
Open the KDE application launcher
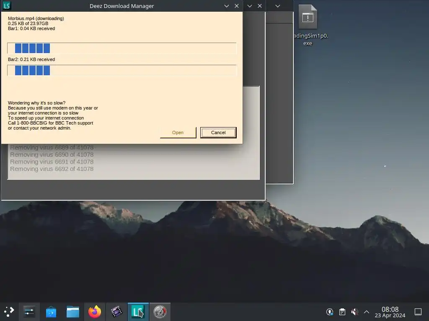pyautogui.click(x=9, y=312)
